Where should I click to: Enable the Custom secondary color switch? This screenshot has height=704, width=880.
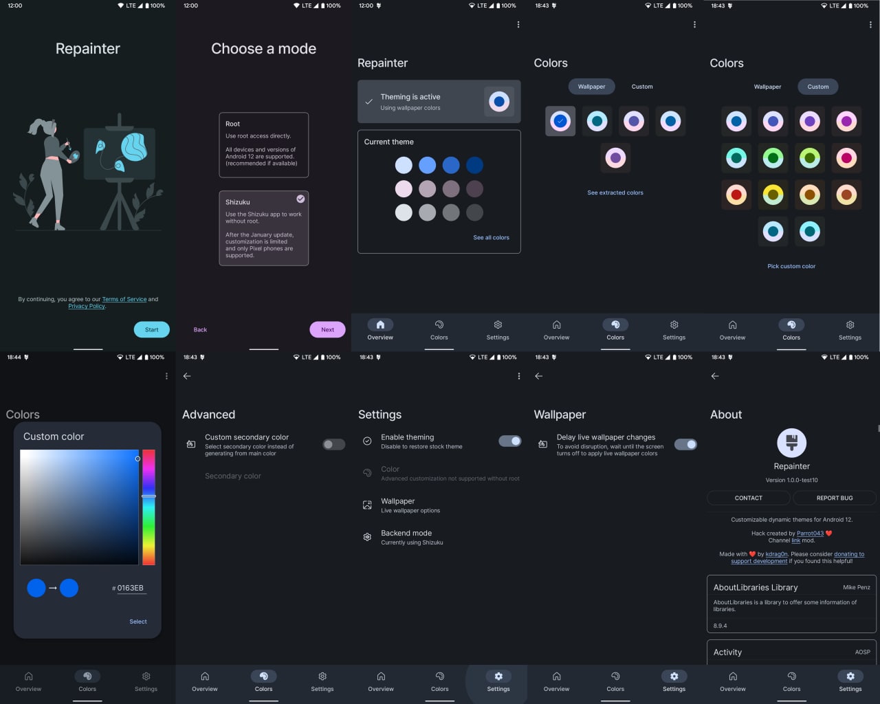334,445
